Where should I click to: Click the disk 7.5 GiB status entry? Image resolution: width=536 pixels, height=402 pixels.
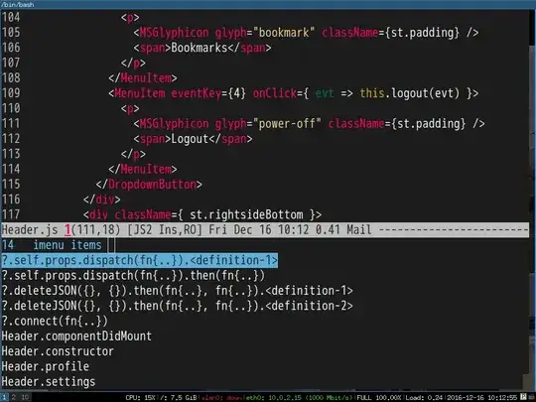pos(179,398)
